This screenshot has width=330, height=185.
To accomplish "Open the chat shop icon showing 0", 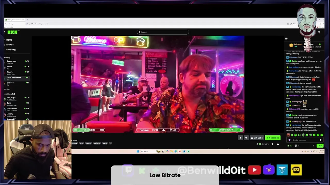I will [297, 146].
